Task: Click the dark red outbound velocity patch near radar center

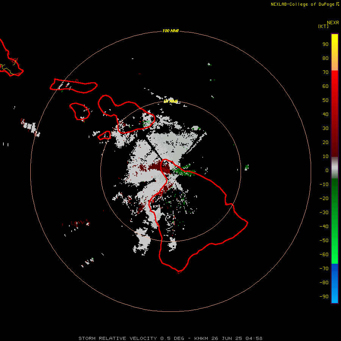Action: click(160, 167)
